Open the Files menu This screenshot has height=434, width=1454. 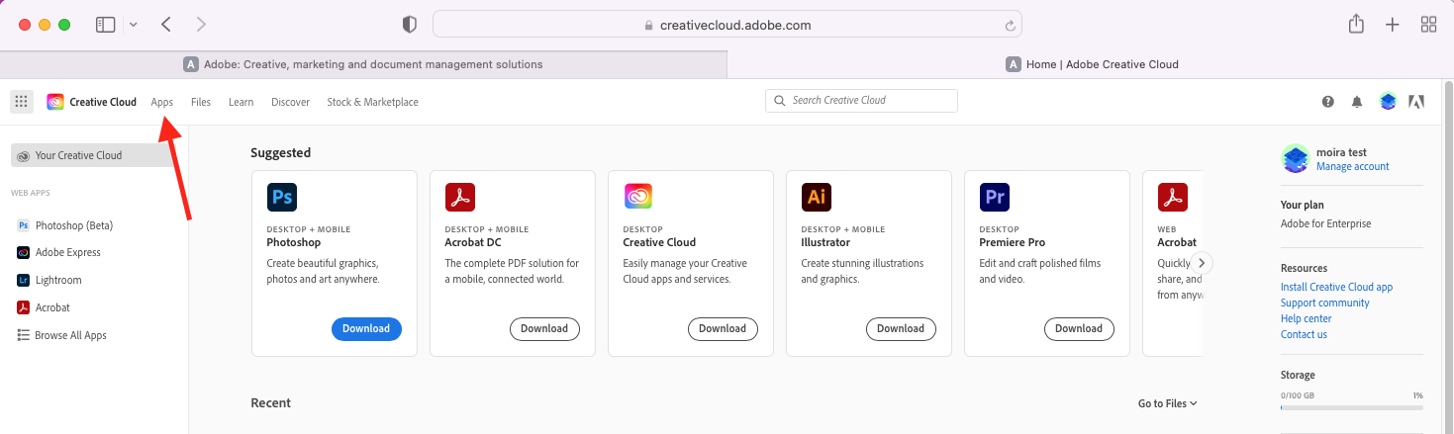201,102
